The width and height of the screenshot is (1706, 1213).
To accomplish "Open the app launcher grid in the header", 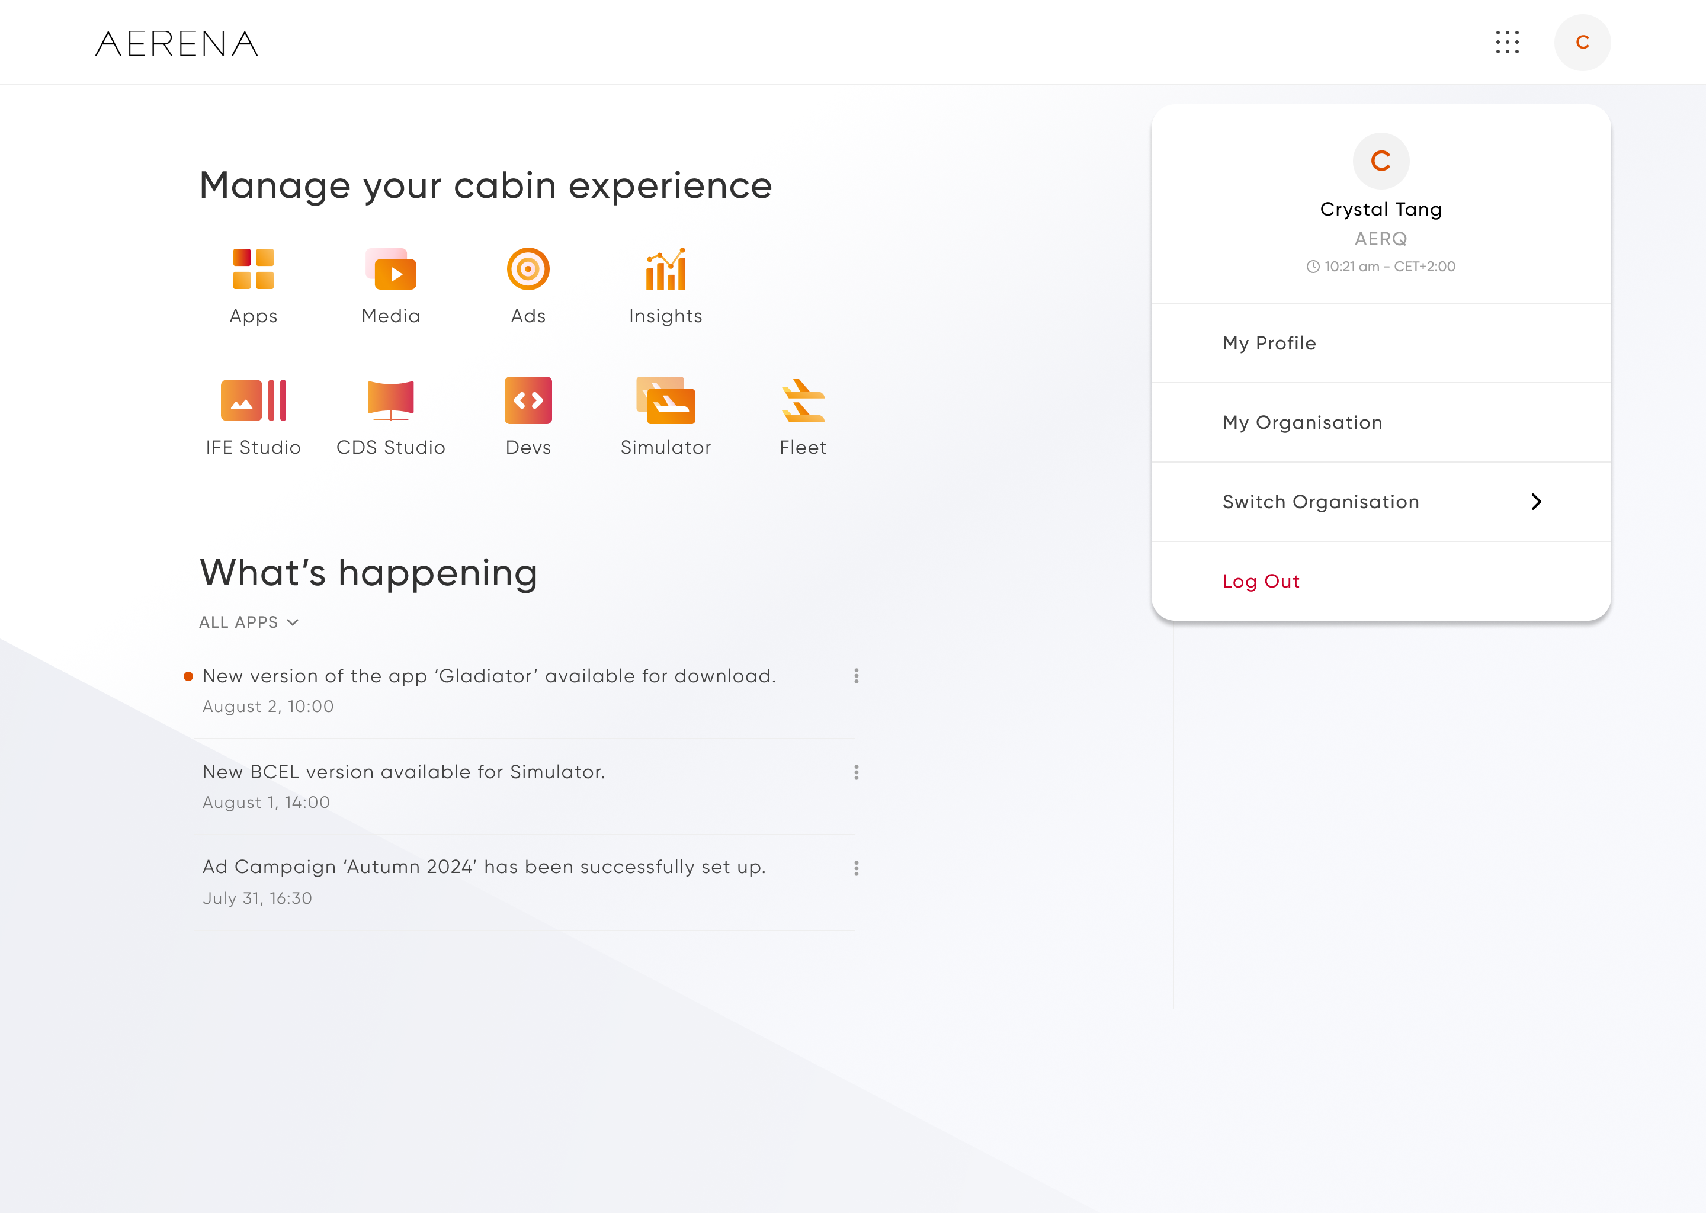I will 1508,43.
